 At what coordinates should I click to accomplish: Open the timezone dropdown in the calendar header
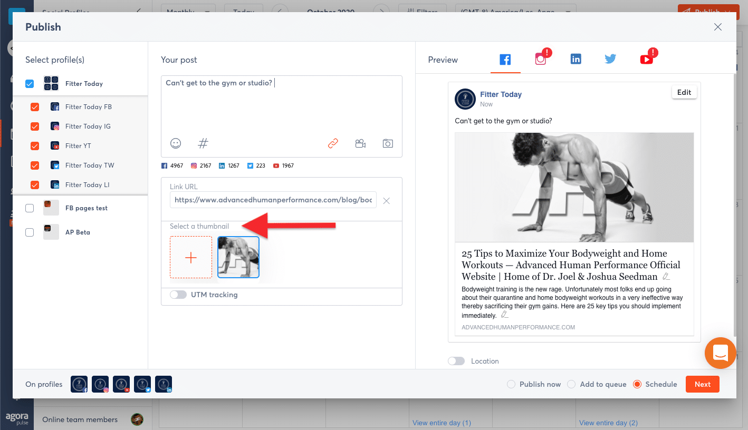[x=516, y=11]
